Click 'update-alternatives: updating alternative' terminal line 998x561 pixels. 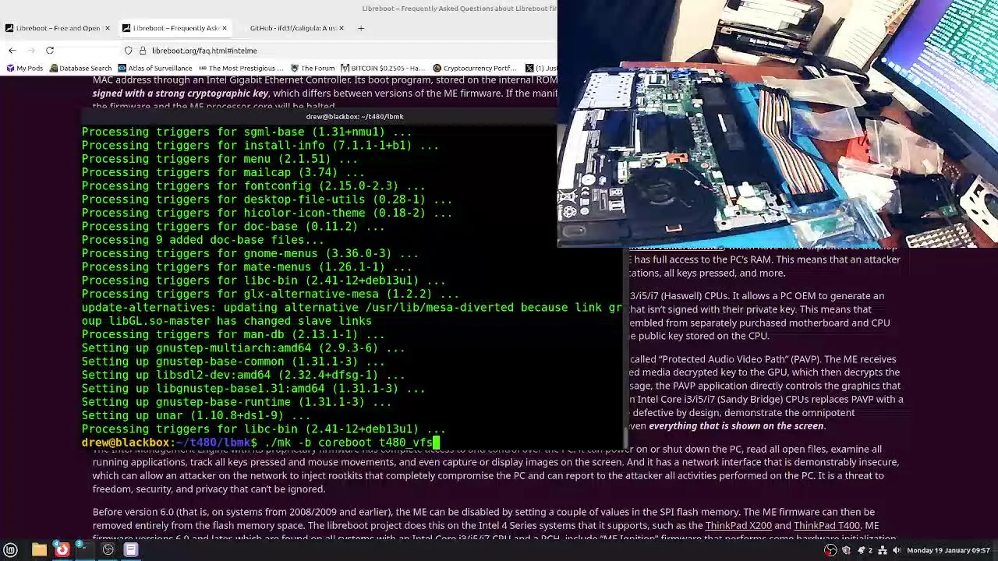[352, 308]
